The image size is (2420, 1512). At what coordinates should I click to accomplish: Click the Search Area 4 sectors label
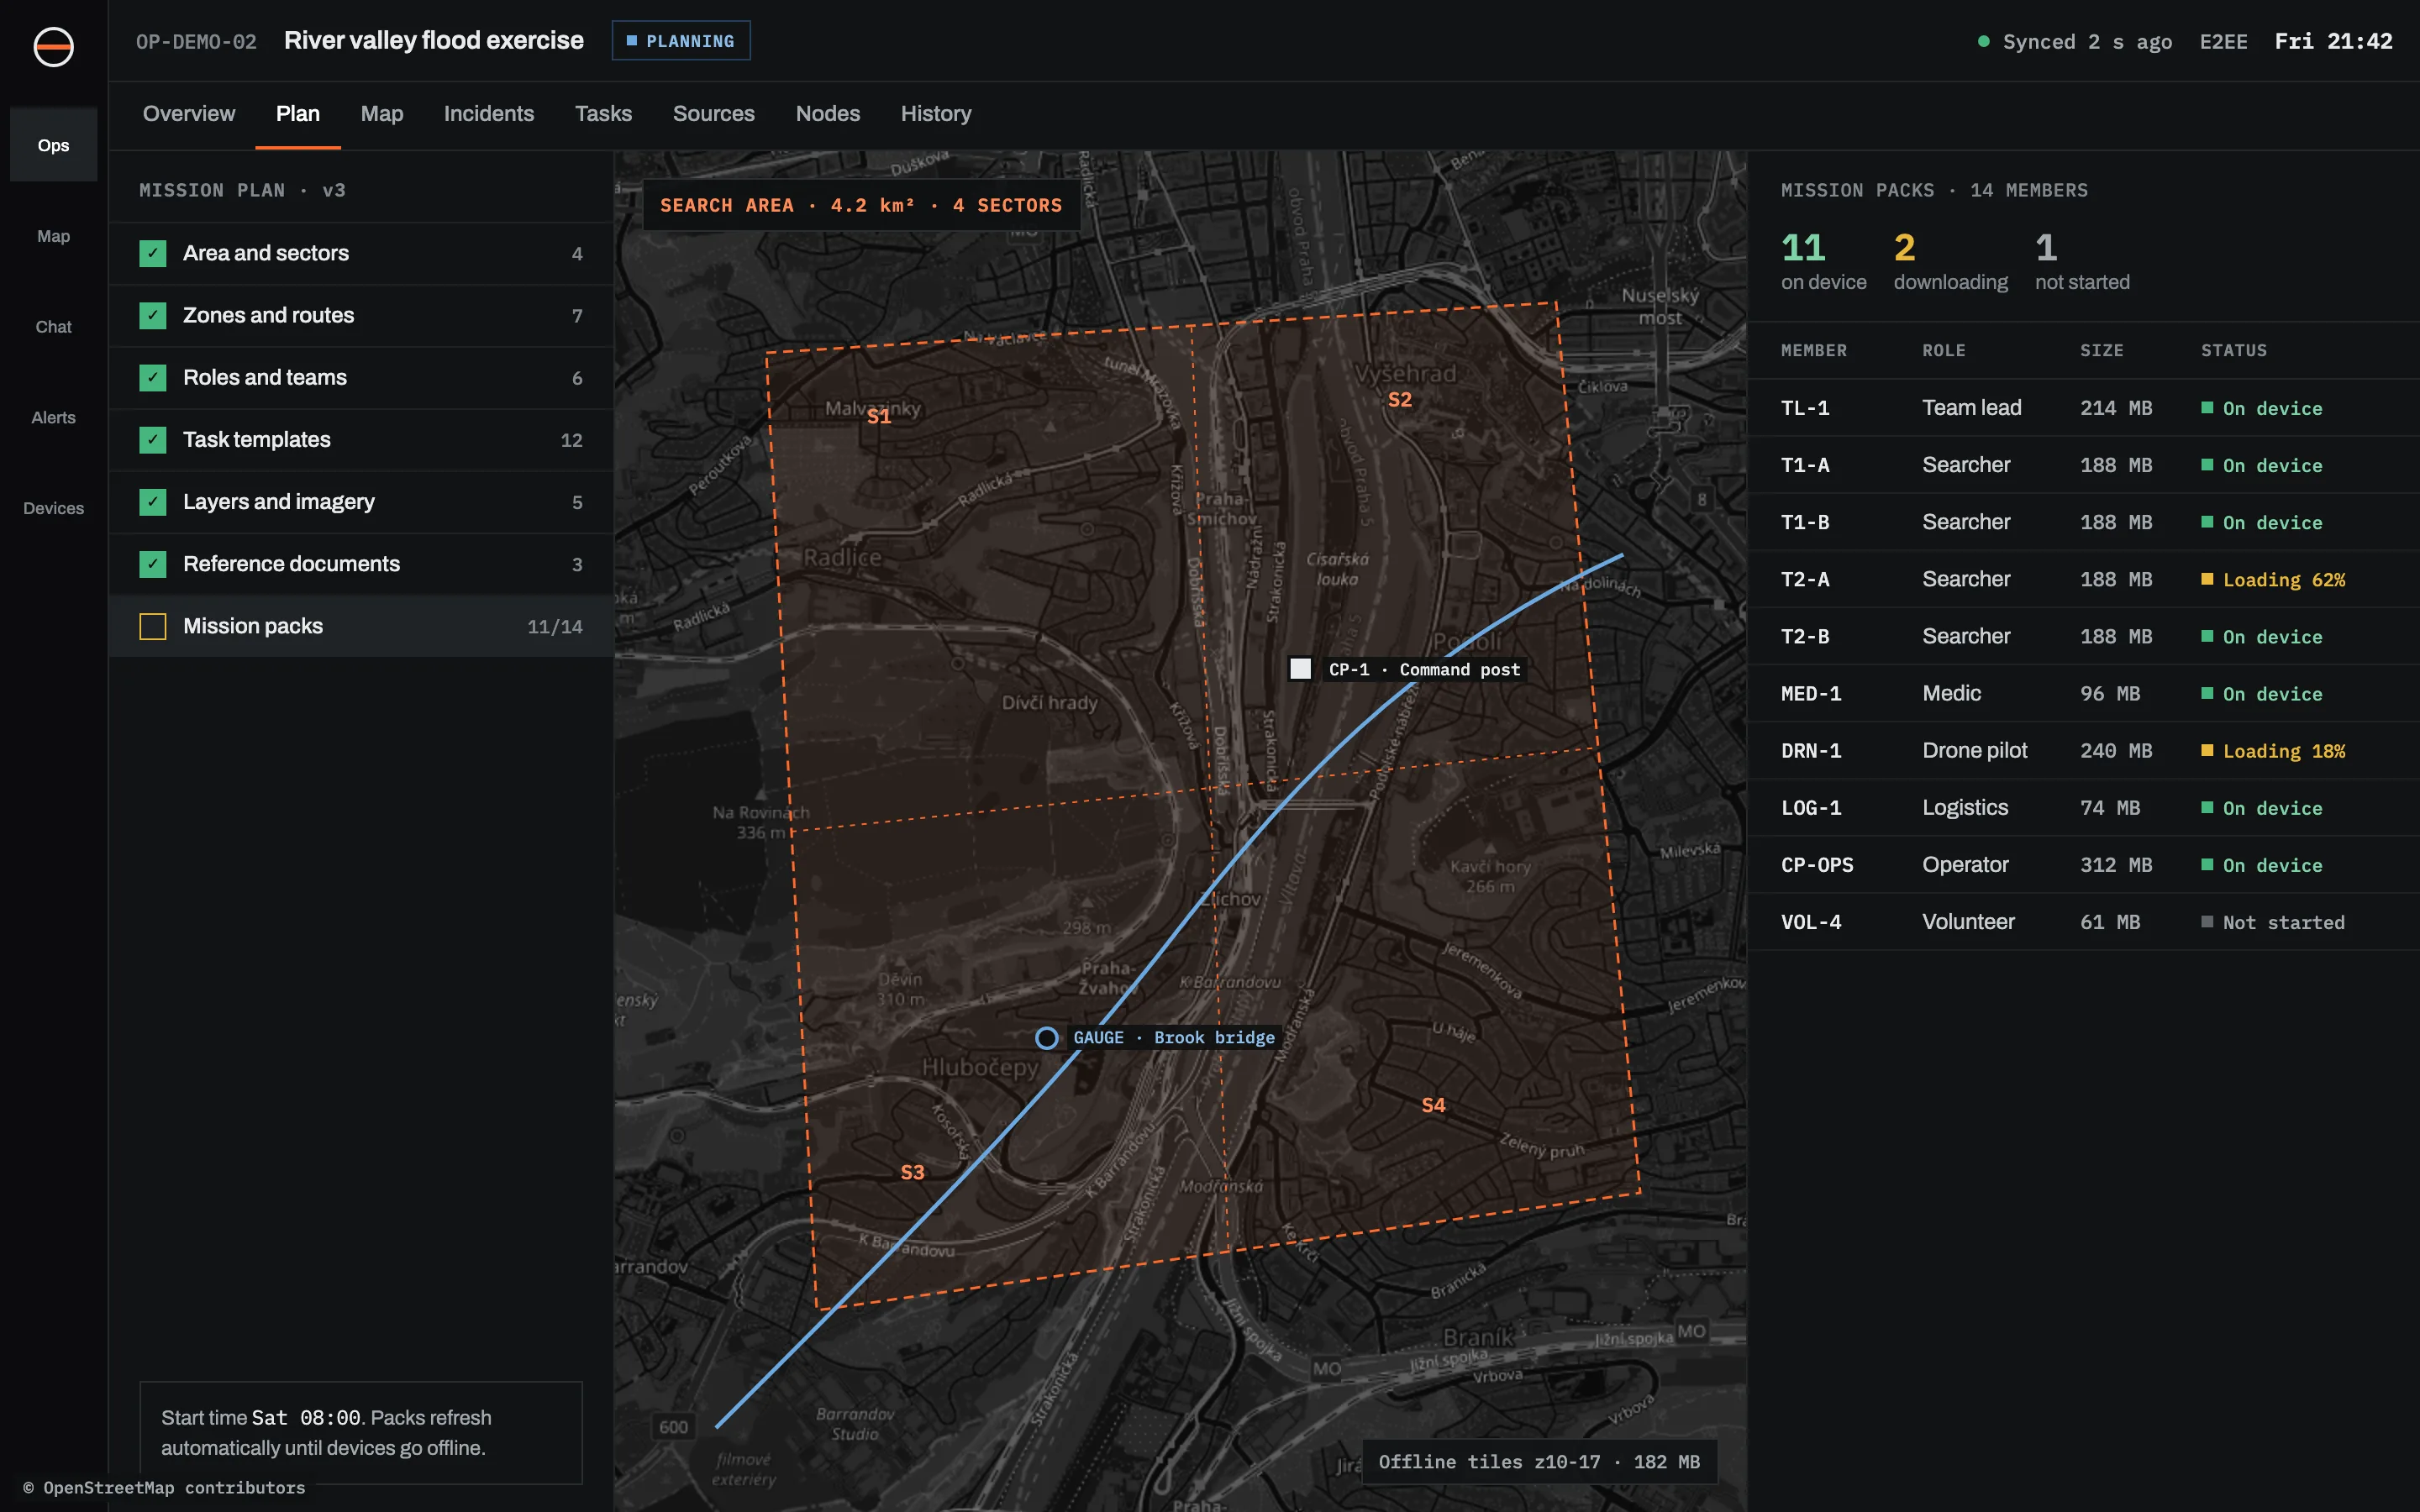click(x=861, y=205)
